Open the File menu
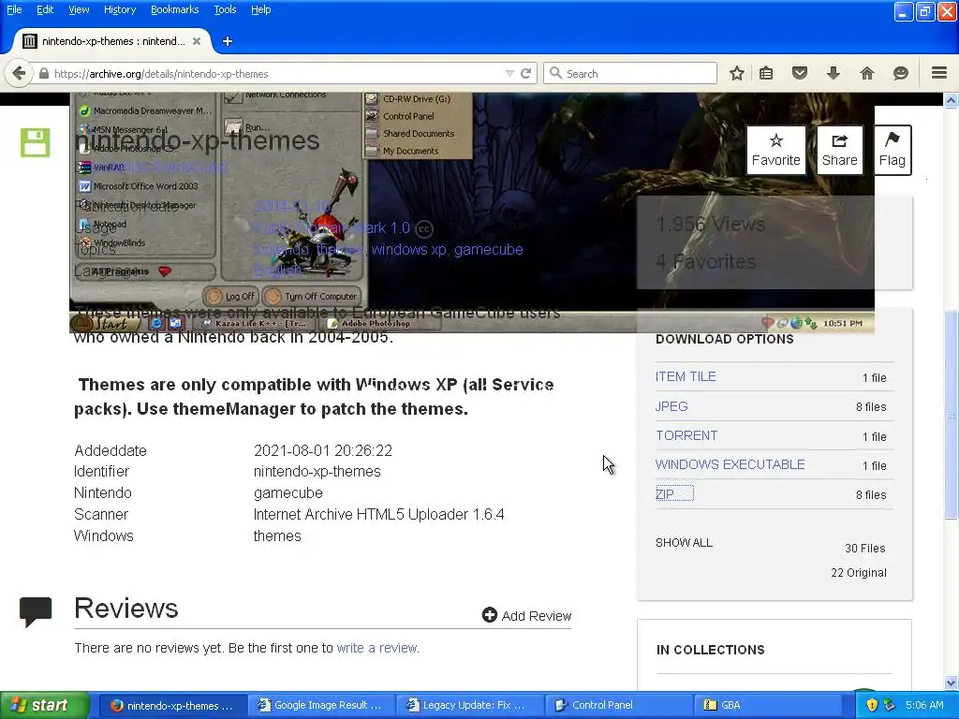 (14, 9)
